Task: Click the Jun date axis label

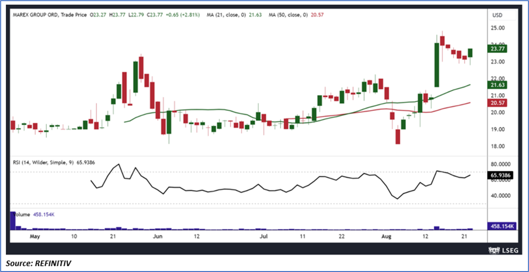Action: pos(158,237)
